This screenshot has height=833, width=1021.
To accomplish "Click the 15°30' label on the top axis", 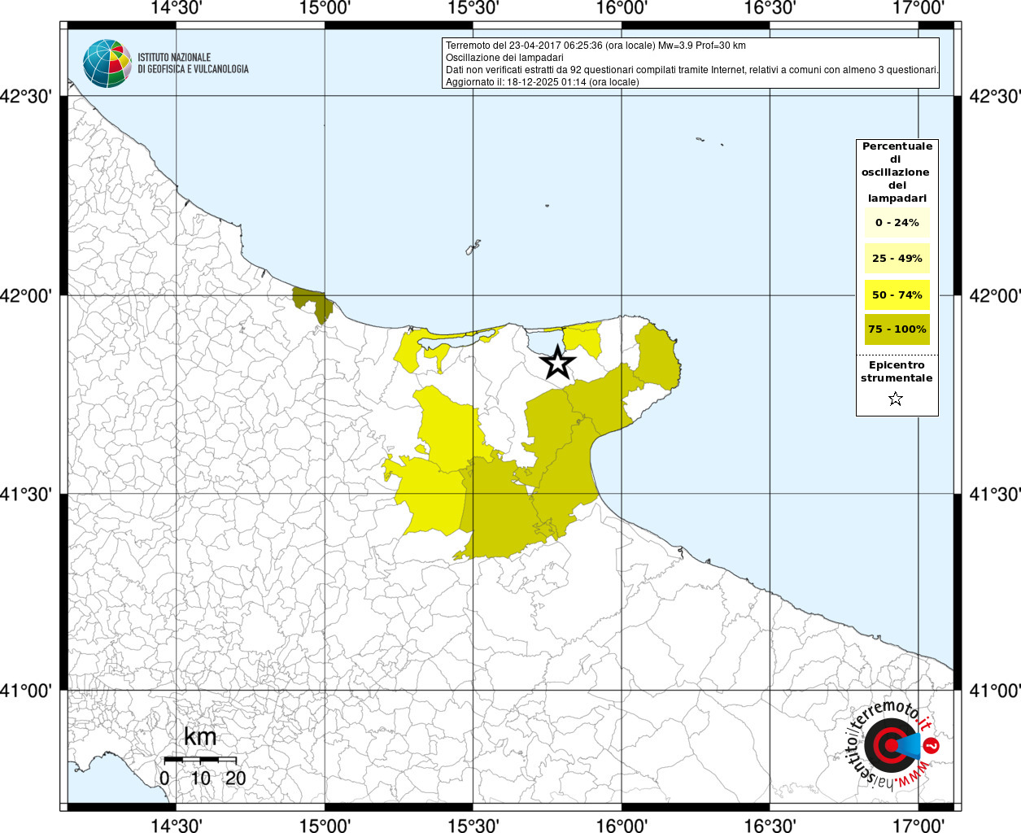I will pos(473,9).
